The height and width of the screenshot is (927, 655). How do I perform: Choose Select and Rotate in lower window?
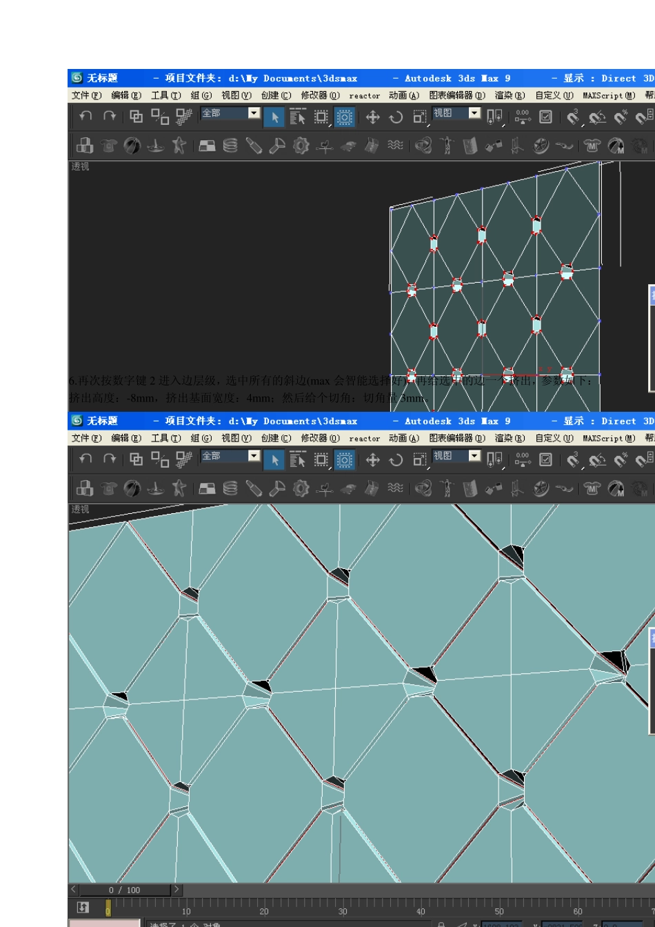396,459
